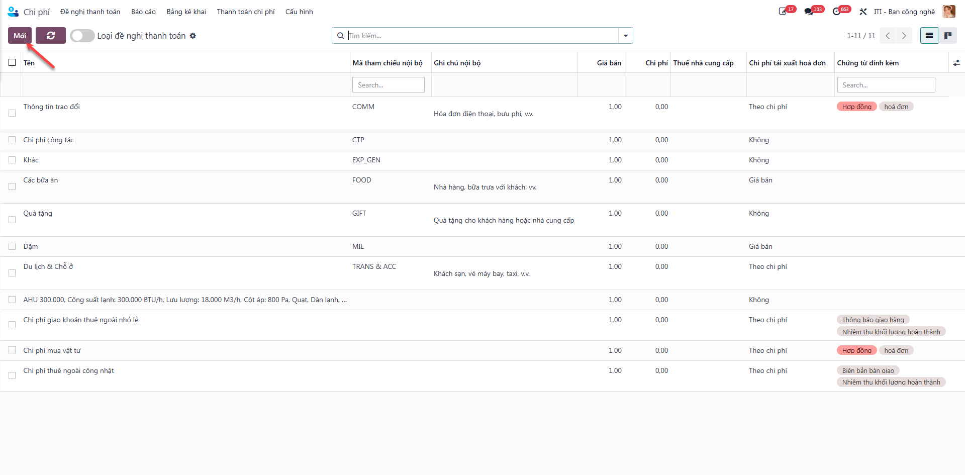Image resolution: width=965 pixels, height=475 pixels.
Task: Check the Dặm row checkbox
Action: [x=12, y=246]
